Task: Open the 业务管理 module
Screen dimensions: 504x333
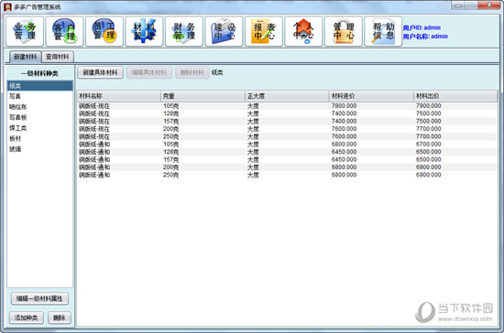Action: pyautogui.click(x=25, y=31)
